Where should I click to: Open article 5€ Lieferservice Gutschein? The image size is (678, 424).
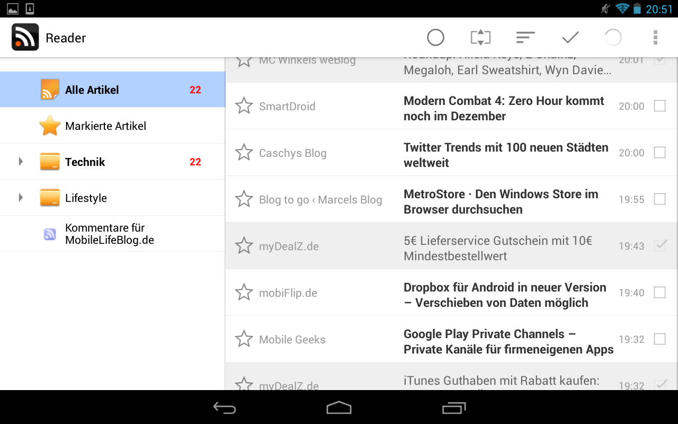pos(498,248)
